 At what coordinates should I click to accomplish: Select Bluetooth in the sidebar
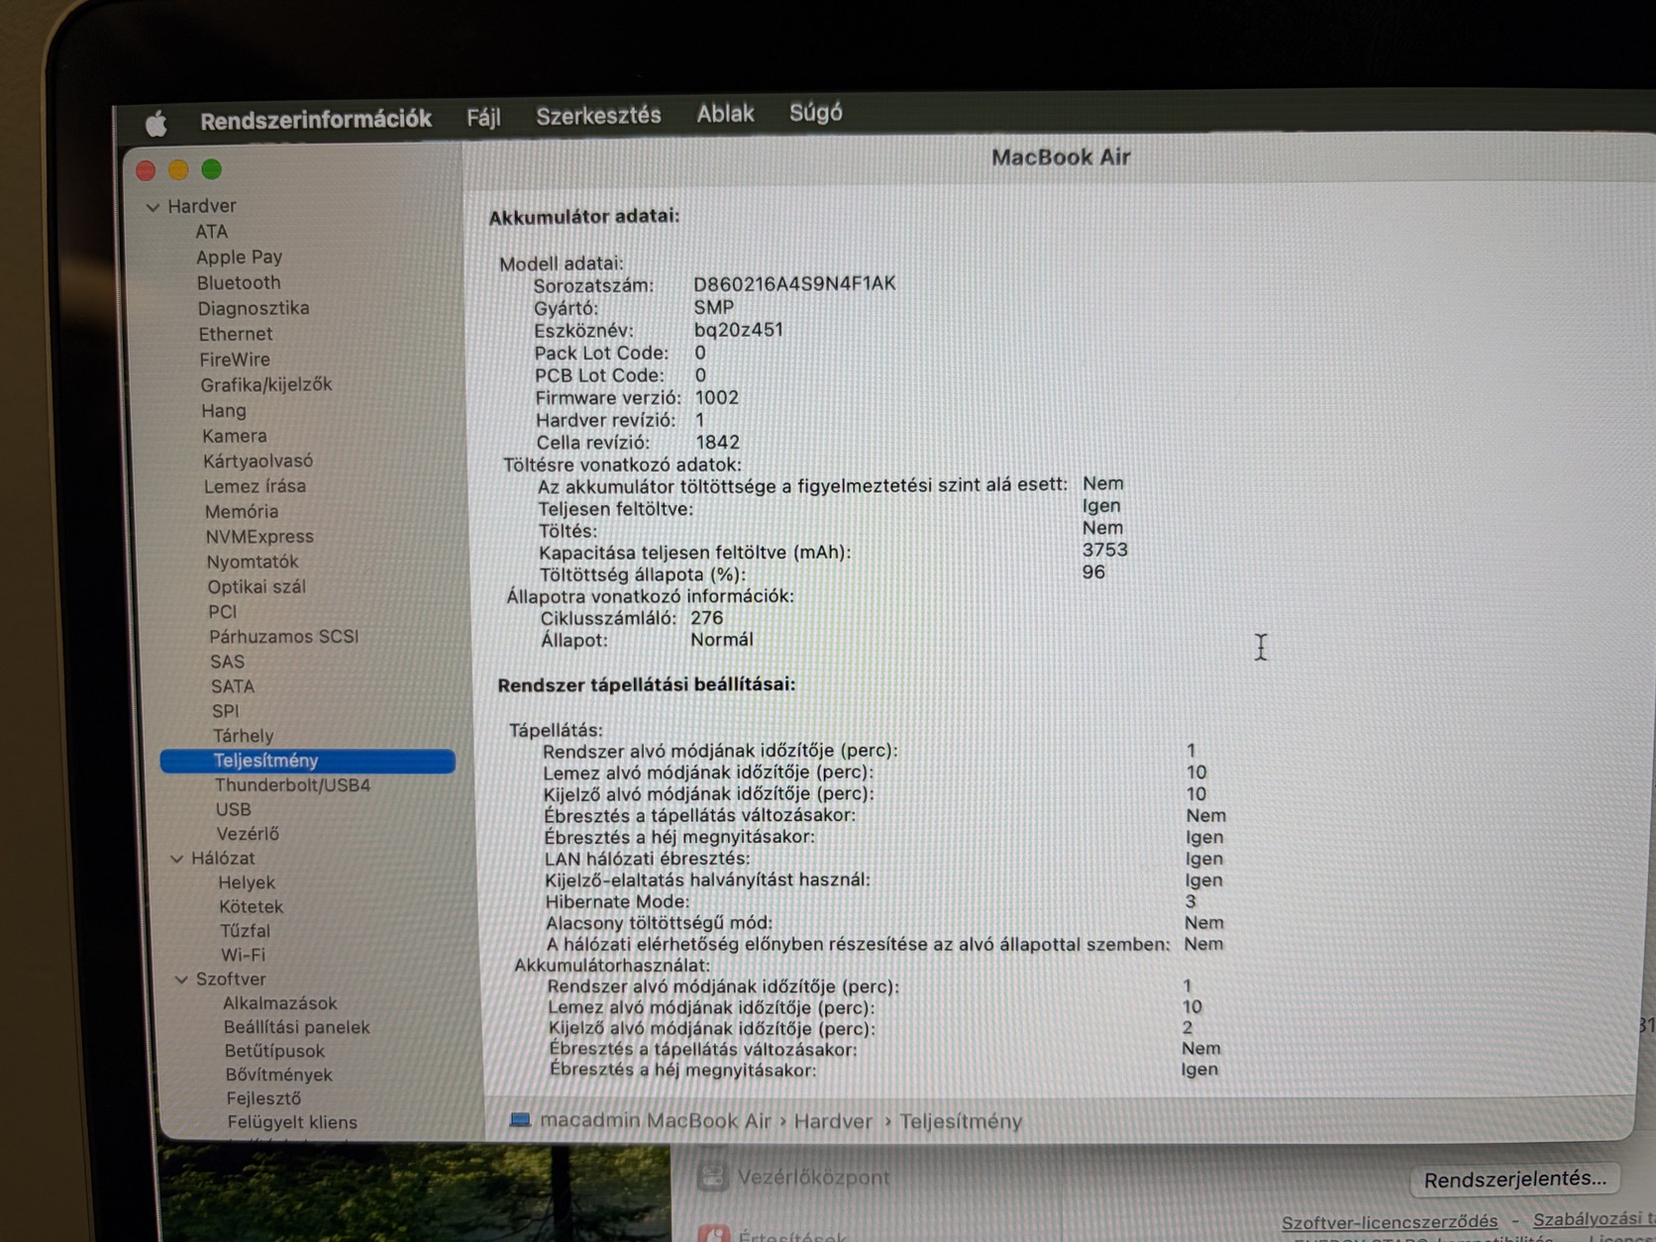239,283
